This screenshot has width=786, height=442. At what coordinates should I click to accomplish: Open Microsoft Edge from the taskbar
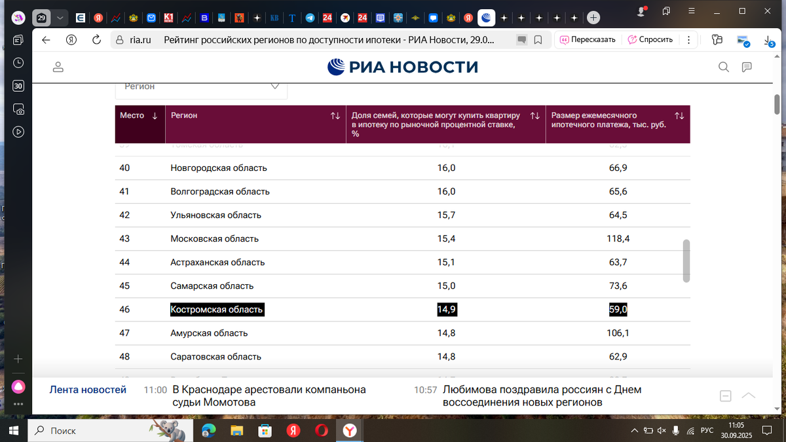(x=208, y=430)
